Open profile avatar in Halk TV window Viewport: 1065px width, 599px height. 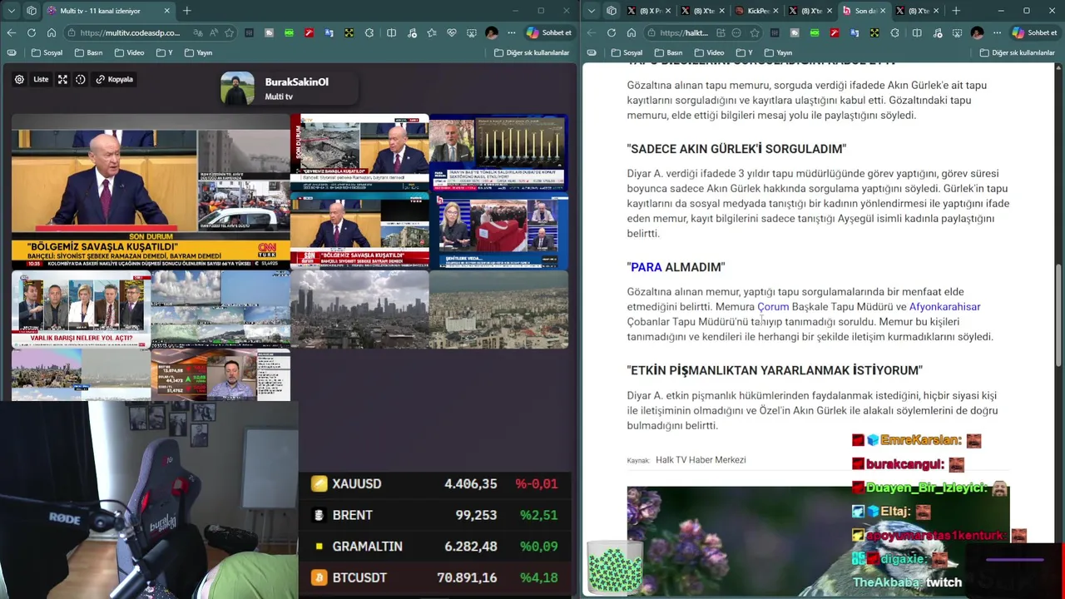click(x=977, y=32)
